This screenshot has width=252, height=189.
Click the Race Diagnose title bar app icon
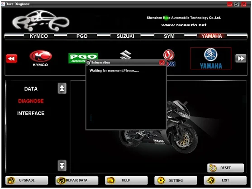pos(3,4)
